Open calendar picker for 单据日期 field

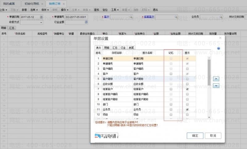pos(41,17)
